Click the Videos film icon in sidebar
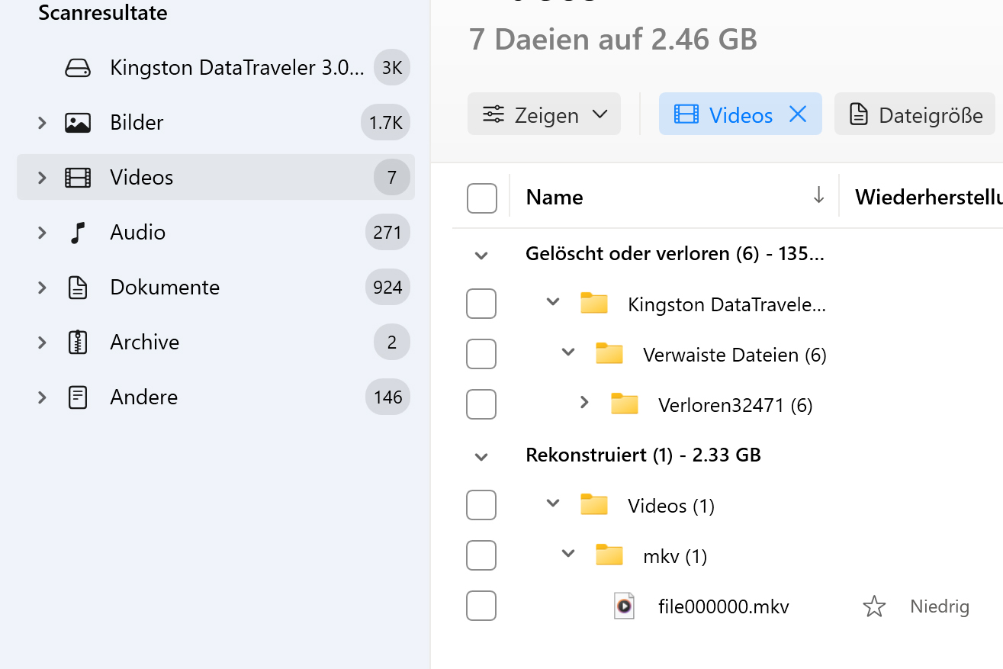The height and width of the screenshot is (669, 1003). (x=78, y=178)
